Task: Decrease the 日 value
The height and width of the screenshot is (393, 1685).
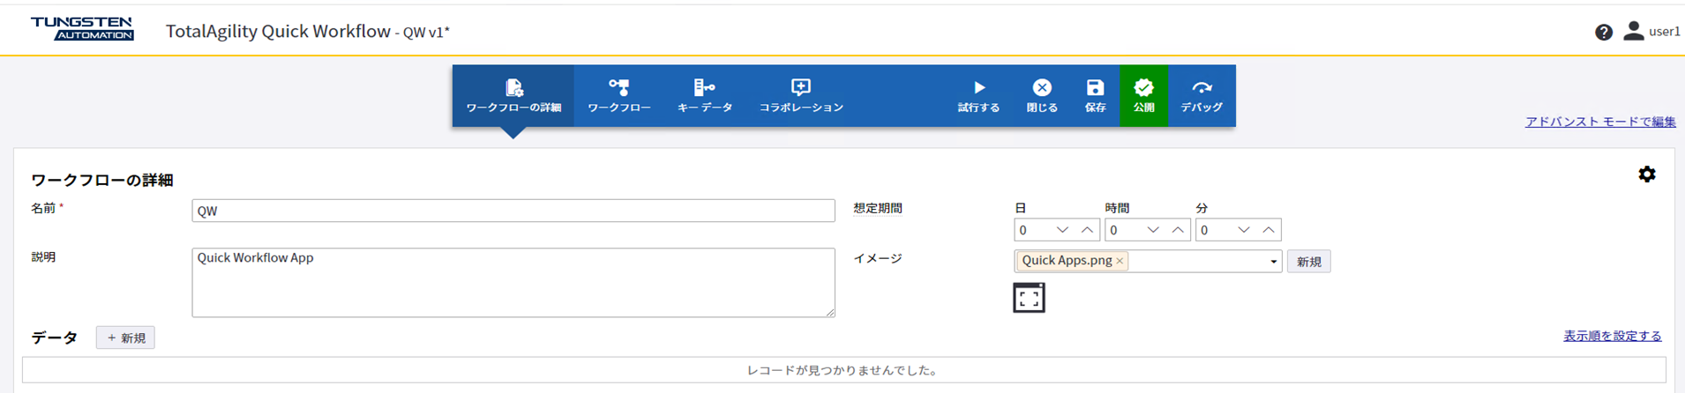Action: (x=1062, y=230)
